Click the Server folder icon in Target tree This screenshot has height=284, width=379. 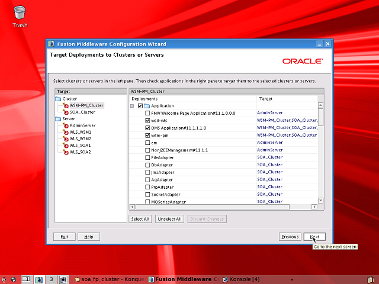coord(58,119)
